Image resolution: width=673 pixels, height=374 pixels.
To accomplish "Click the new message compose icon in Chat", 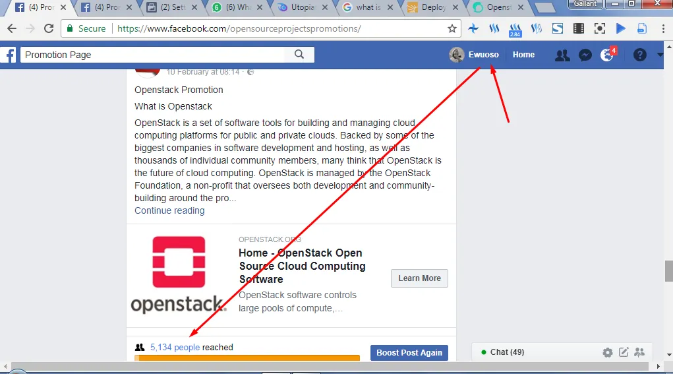I will 624,352.
